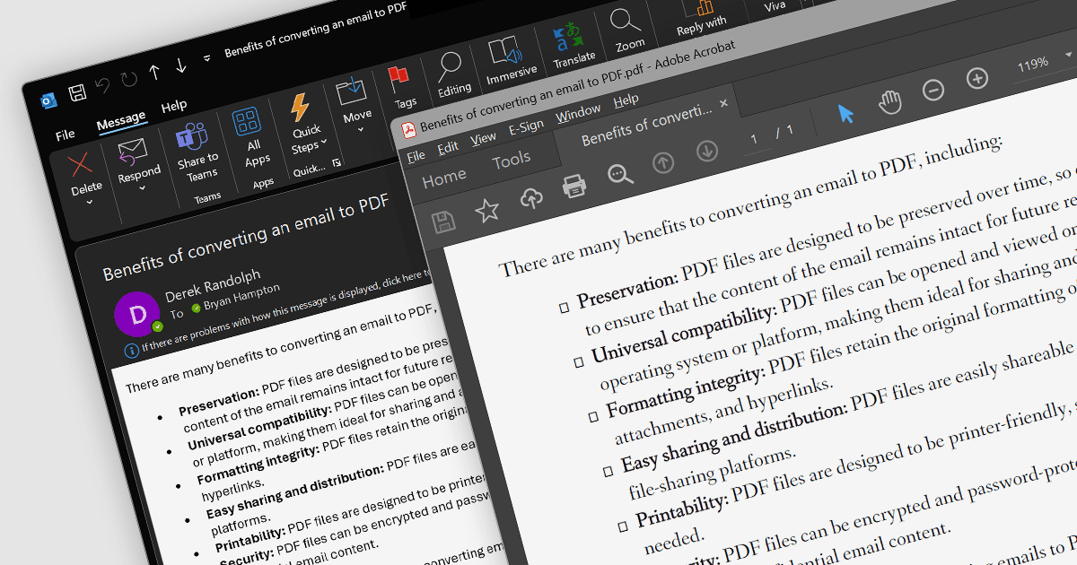Open the Acrobat Edit menu
The image size is (1077, 565).
(448, 147)
